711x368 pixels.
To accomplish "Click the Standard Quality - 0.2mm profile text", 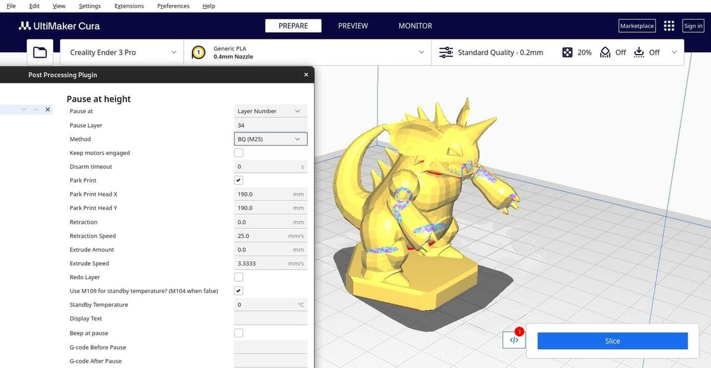I will tap(501, 53).
